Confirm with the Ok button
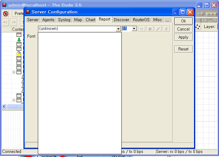Image resolution: width=219 pixels, height=157 pixels. click(183, 21)
